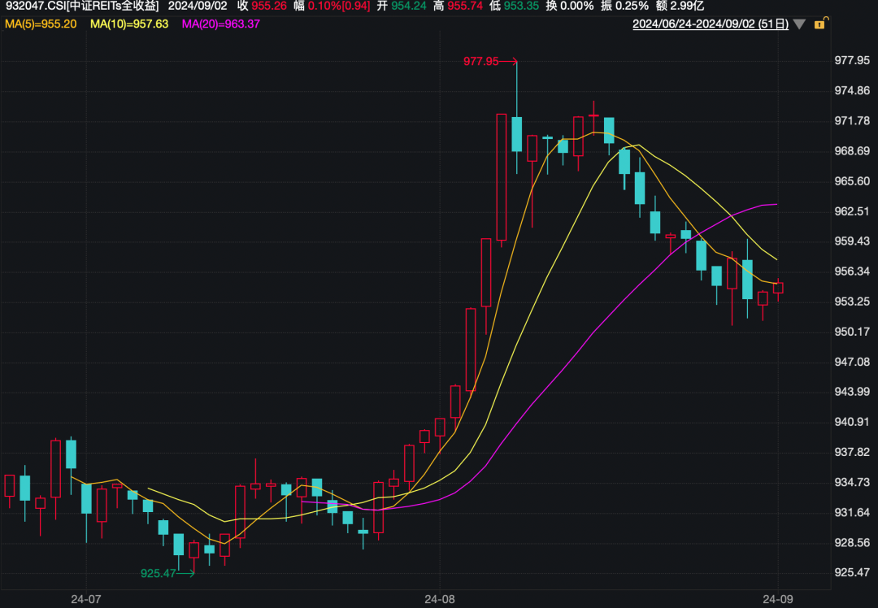This screenshot has height=608, width=878.
Task: Click the 971.78 price axis label
Action: (852, 120)
